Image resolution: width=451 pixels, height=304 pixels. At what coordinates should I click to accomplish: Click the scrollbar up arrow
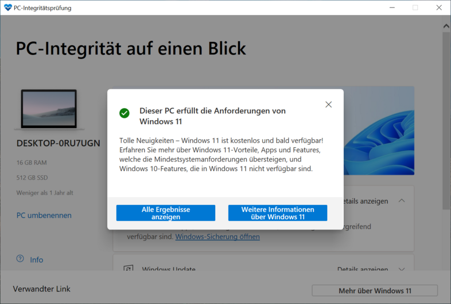click(x=446, y=26)
